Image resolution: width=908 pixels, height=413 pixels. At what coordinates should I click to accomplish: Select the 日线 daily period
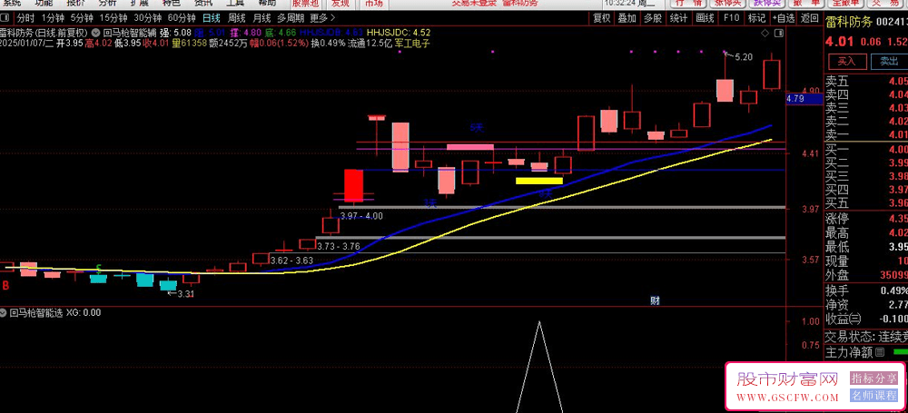tap(212, 18)
